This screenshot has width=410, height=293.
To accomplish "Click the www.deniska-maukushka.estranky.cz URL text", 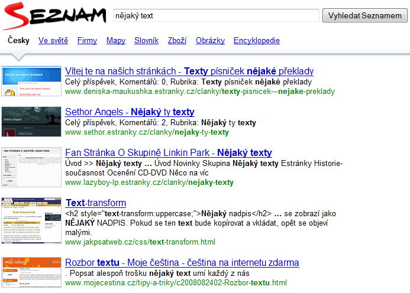I will [x=200, y=92].
